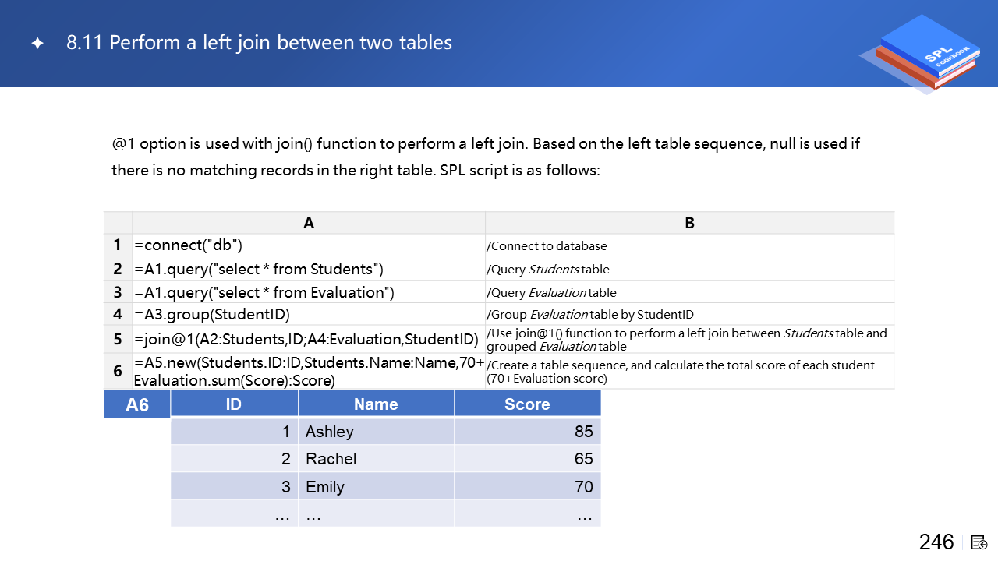Click page number 246
This screenshot has width=998, height=561.
pyautogui.click(x=936, y=542)
